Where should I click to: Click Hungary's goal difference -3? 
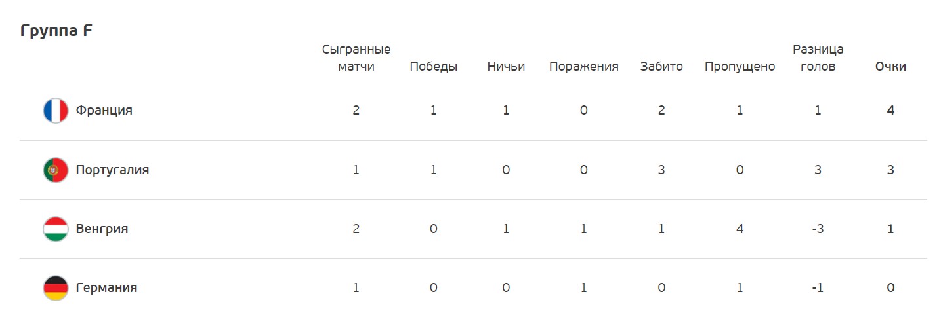(x=818, y=229)
